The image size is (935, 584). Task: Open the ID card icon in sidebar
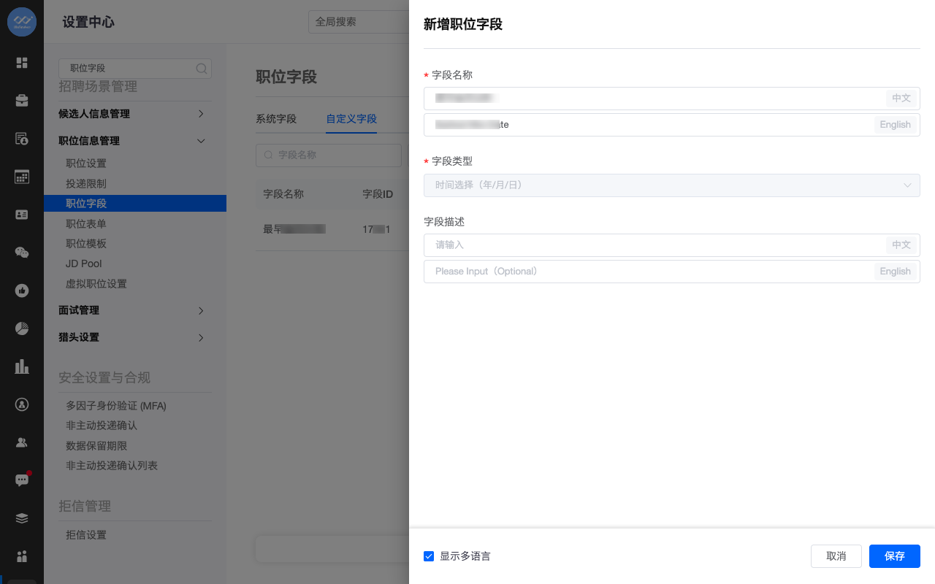point(22,215)
